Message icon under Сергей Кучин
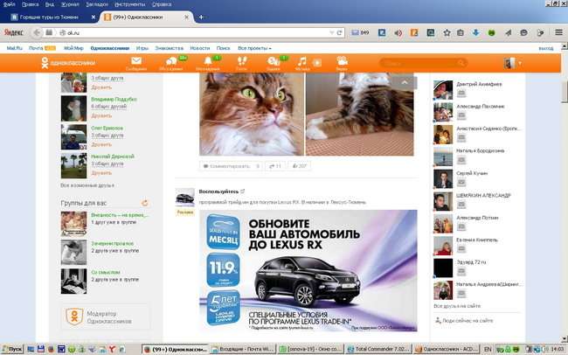The width and height of the screenshot is (568, 355). point(461,183)
